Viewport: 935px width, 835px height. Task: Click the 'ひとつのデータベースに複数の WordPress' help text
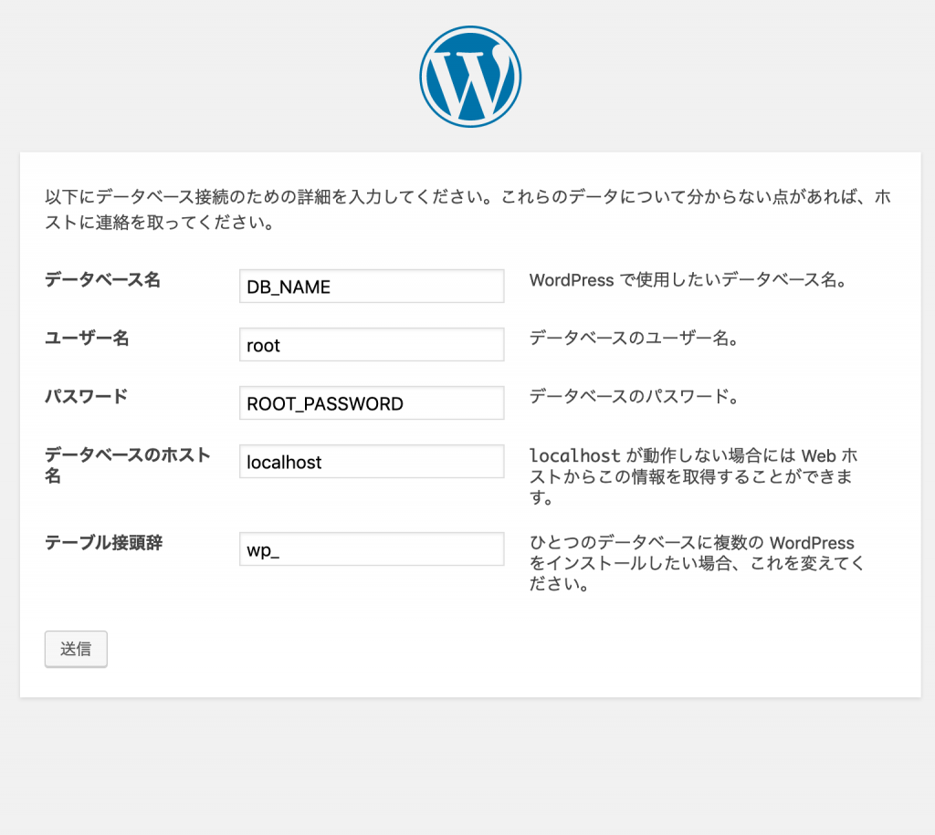[x=697, y=563]
